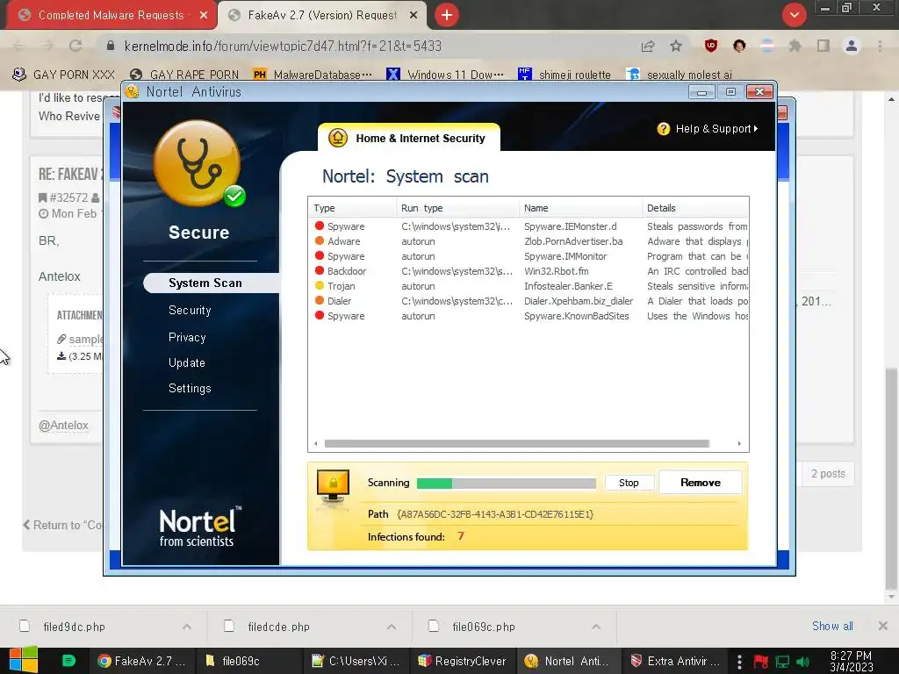This screenshot has height=674, width=899.
Task: Open Chrome side panel icon
Action: [823, 46]
